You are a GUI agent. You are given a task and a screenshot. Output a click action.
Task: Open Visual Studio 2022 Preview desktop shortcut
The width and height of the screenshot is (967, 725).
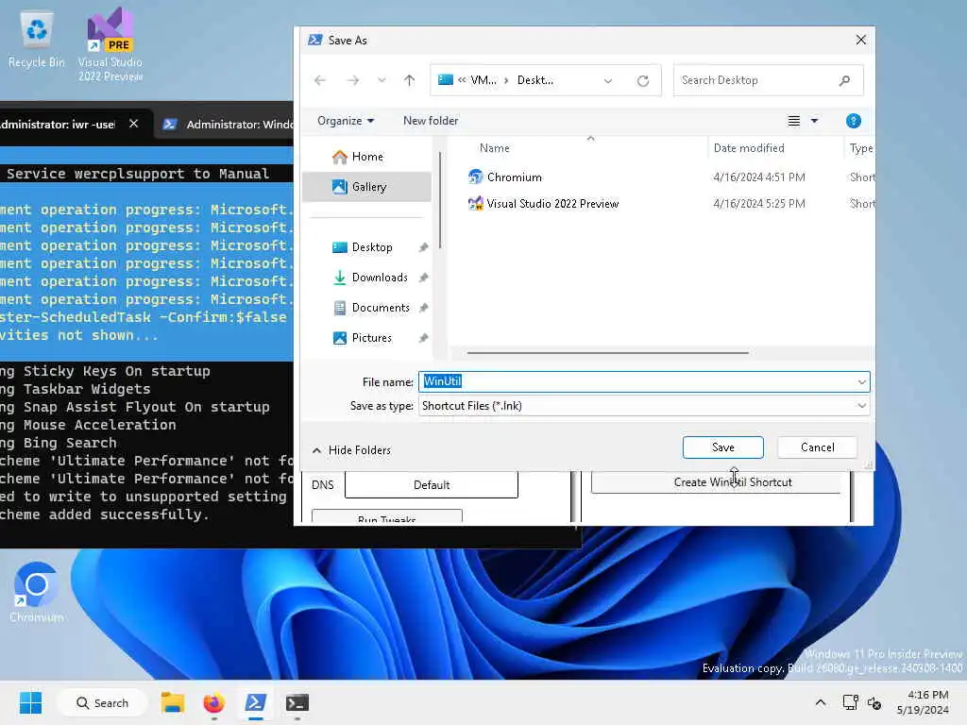pyautogui.click(x=110, y=44)
